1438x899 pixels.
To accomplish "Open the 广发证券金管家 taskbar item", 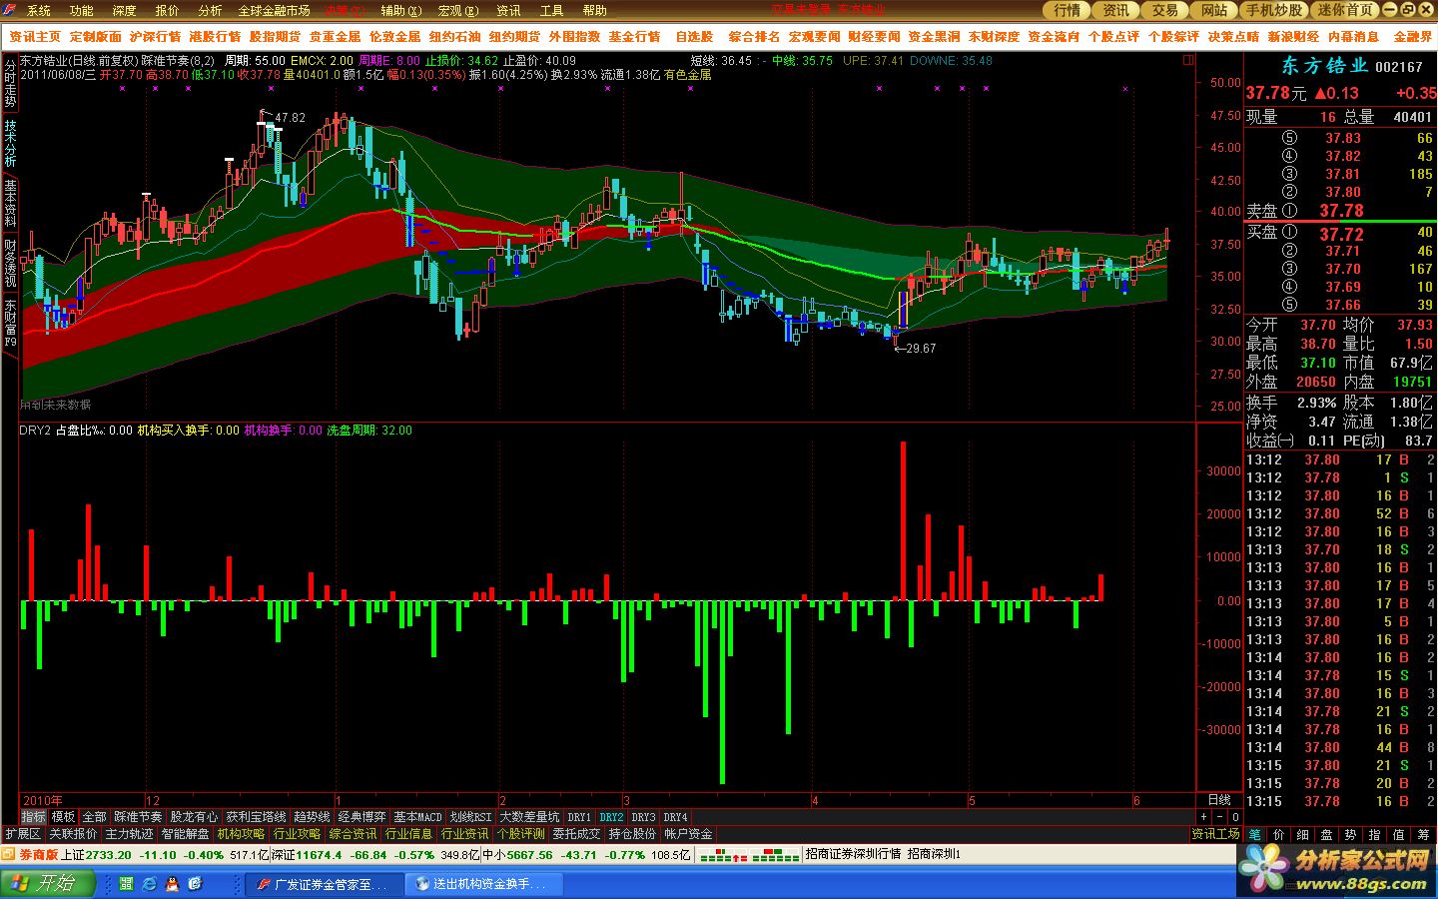I will (325, 884).
